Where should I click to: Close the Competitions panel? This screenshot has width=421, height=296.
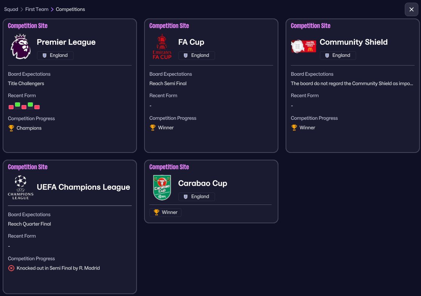point(411,9)
